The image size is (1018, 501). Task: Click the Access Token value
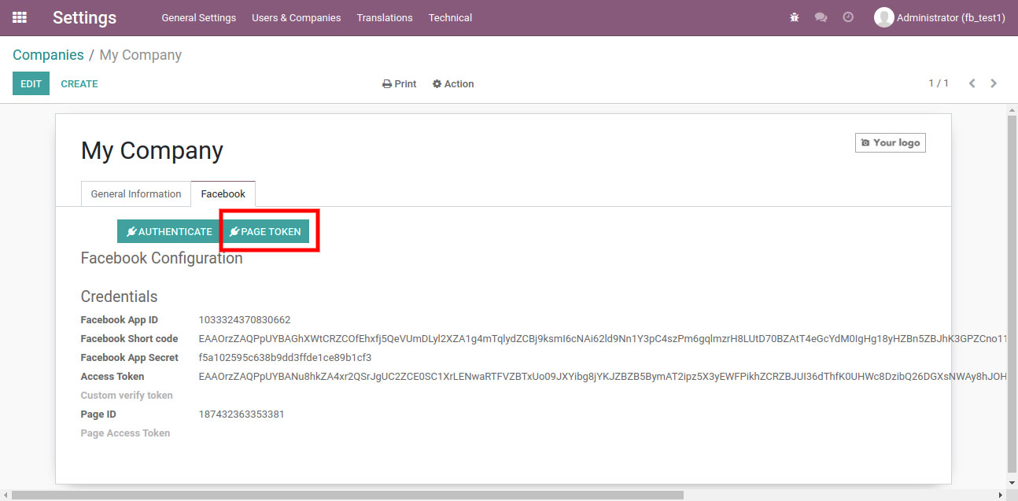click(x=603, y=377)
